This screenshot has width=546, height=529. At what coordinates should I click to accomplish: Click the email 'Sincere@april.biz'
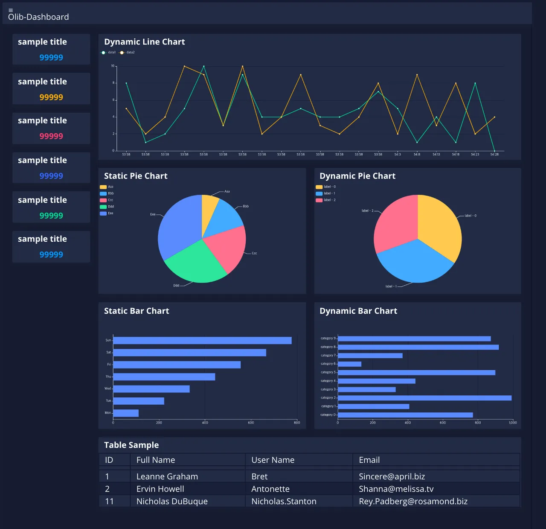pos(392,476)
